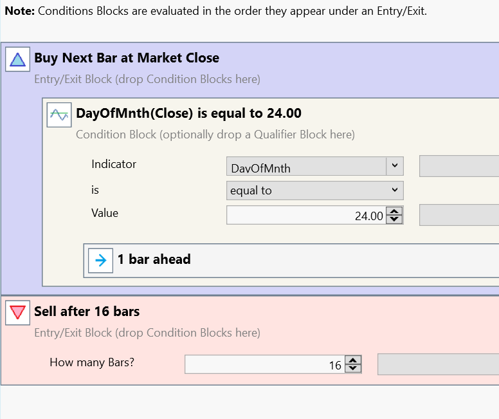Expand the Indicator dropdown arrow
The width and height of the screenshot is (499, 419).
point(394,167)
